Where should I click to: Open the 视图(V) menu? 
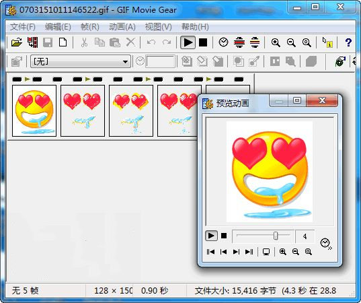159,27
